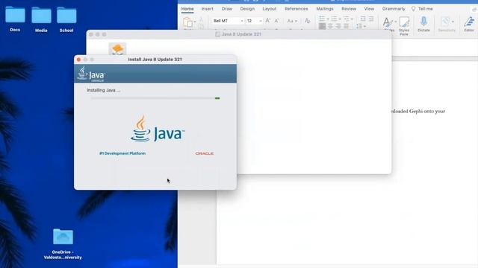Open the Styles gallery icon in Word
The image size is (478, 268).
point(388,23)
